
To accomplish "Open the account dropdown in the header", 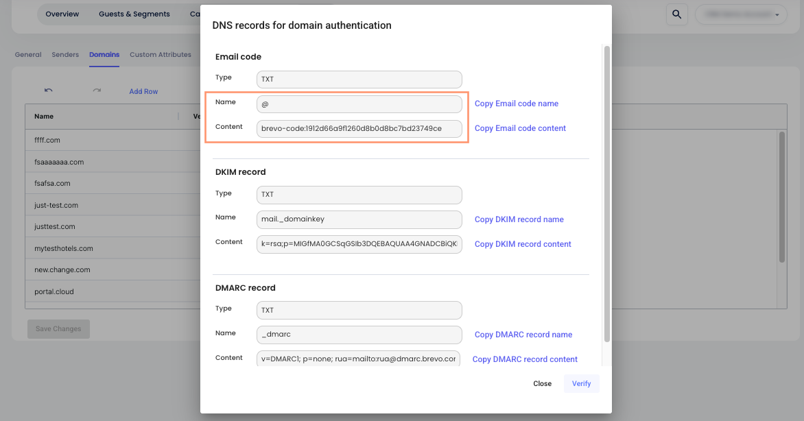I will point(740,14).
